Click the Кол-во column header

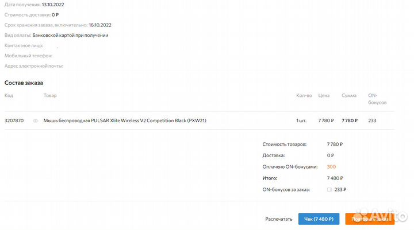pyautogui.click(x=304, y=95)
